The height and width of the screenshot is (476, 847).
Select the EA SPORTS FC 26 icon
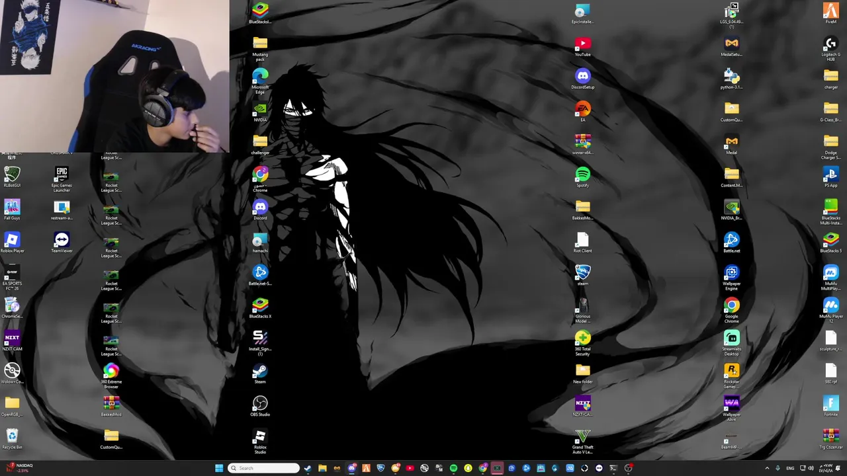pyautogui.click(x=12, y=278)
